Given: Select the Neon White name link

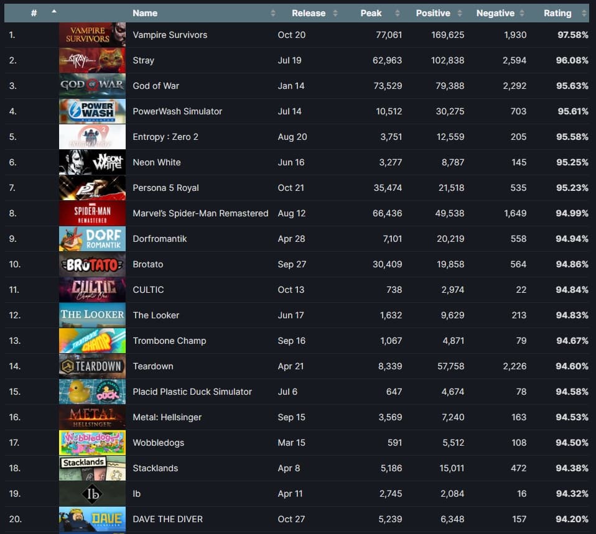Looking at the screenshot, I should point(157,162).
